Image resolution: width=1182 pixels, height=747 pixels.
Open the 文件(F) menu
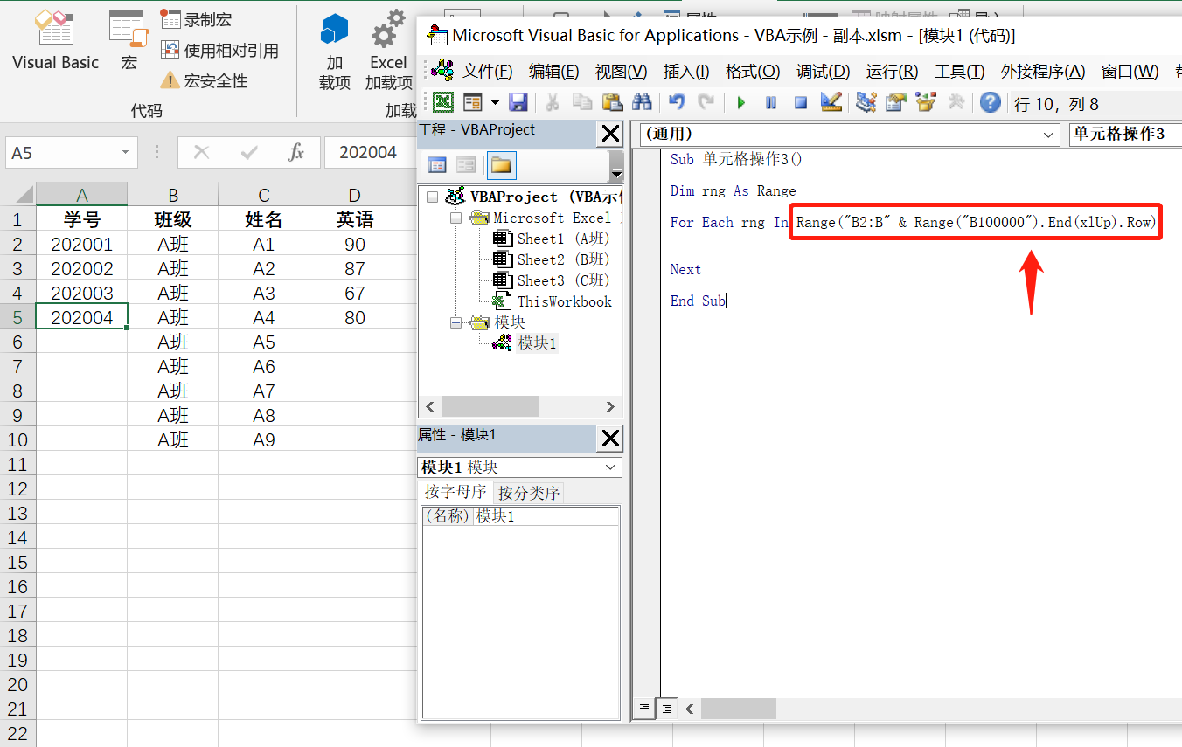coord(487,72)
